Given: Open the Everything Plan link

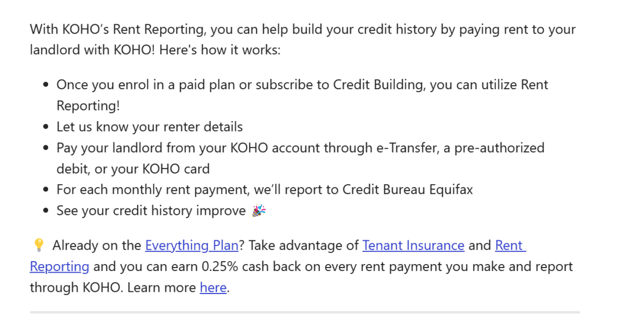Looking at the screenshot, I should click(x=192, y=245).
